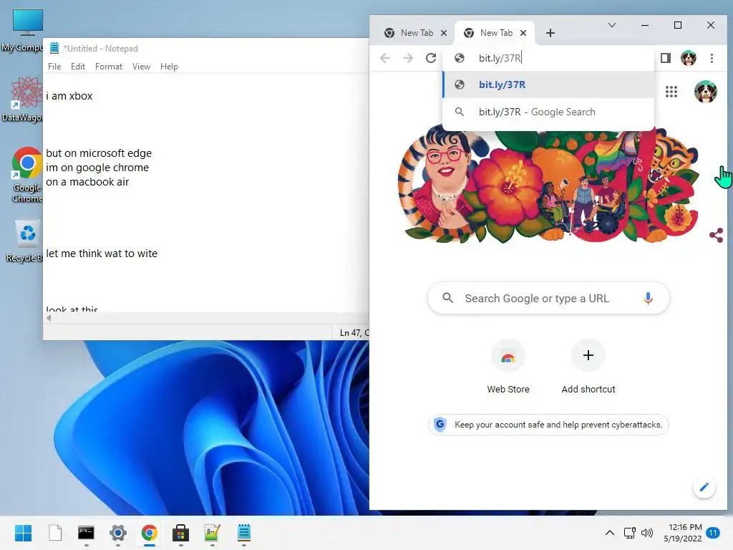733x550 pixels.
Task: Open the Microsoft Store taskbar icon
Action: point(180,533)
